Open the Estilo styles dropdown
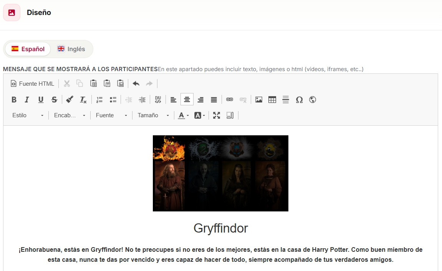The width and height of the screenshot is (442, 271). click(28, 115)
